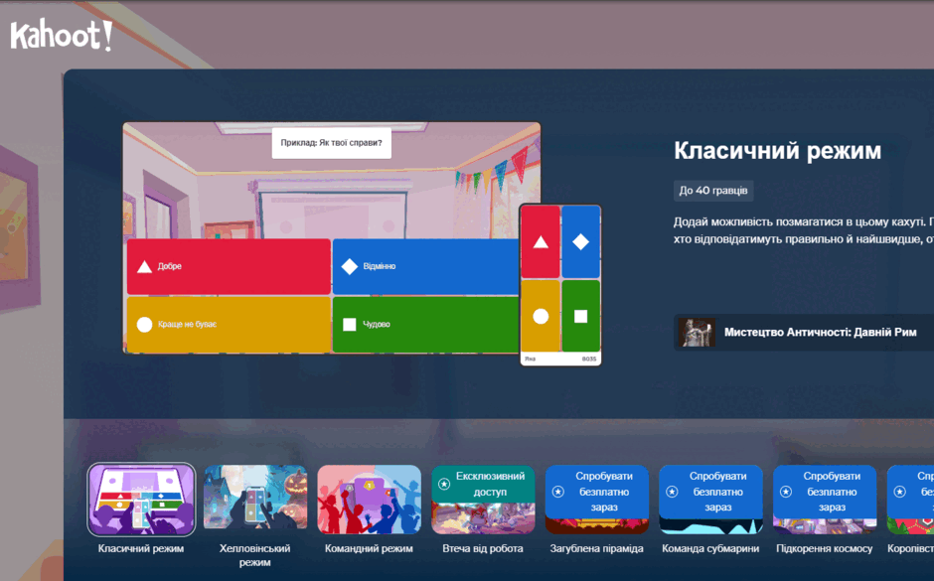
Task: Select the Класичний режим thumbnail
Action: point(141,500)
